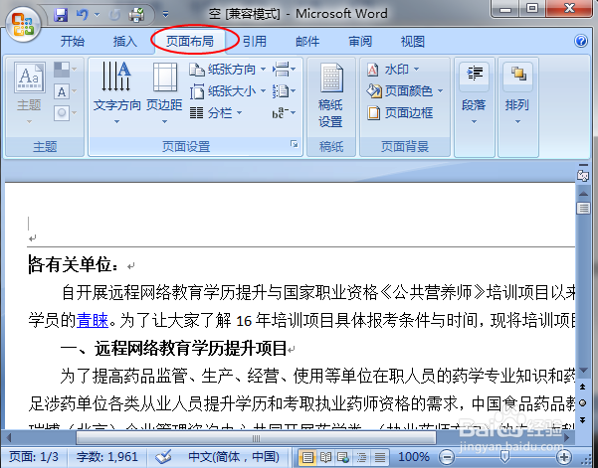Click 页面边框 page borders
This screenshot has height=468, width=598.
click(400, 112)
